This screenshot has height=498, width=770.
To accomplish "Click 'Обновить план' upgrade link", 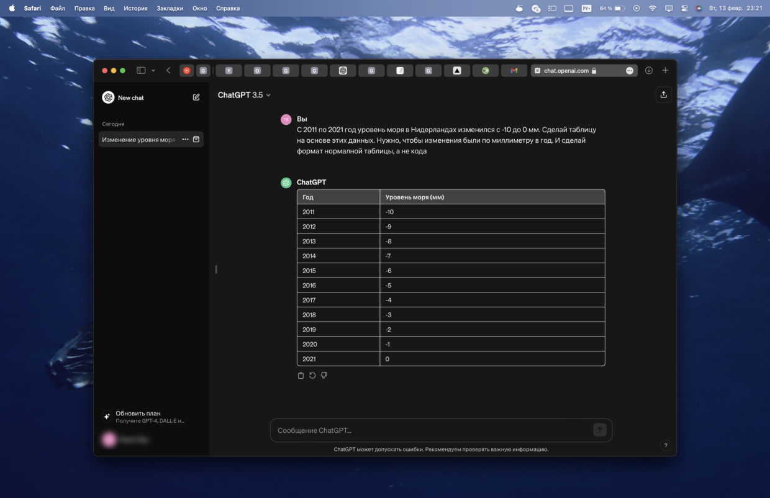I will click(138, 414).
